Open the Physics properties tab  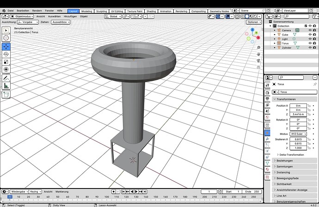click(267, 151)
